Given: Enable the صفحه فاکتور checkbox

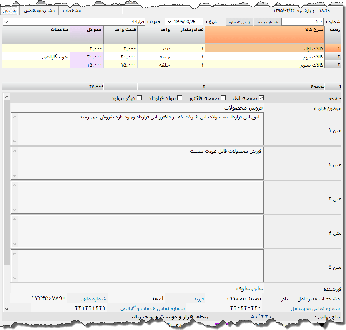Looking at the screenshot, I should click(x=223, y=98).
